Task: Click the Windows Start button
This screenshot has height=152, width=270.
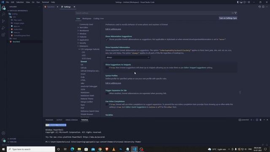Action: pos(3,149)
